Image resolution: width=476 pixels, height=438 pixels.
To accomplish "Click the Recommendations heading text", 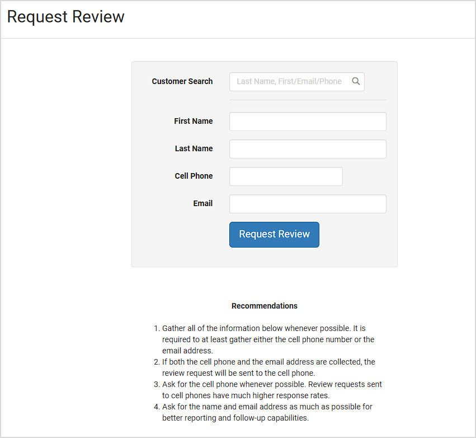I will (265, 306).
